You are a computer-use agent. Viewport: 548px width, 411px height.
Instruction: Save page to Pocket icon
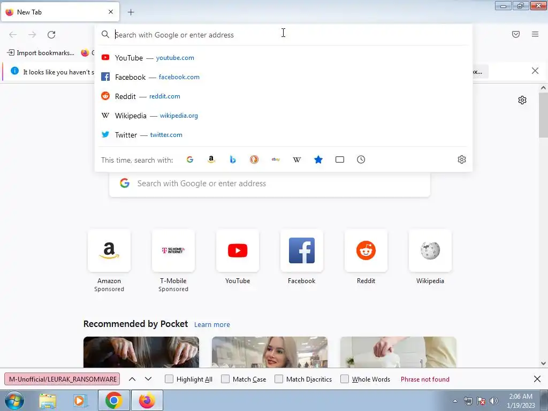[515, 34]
